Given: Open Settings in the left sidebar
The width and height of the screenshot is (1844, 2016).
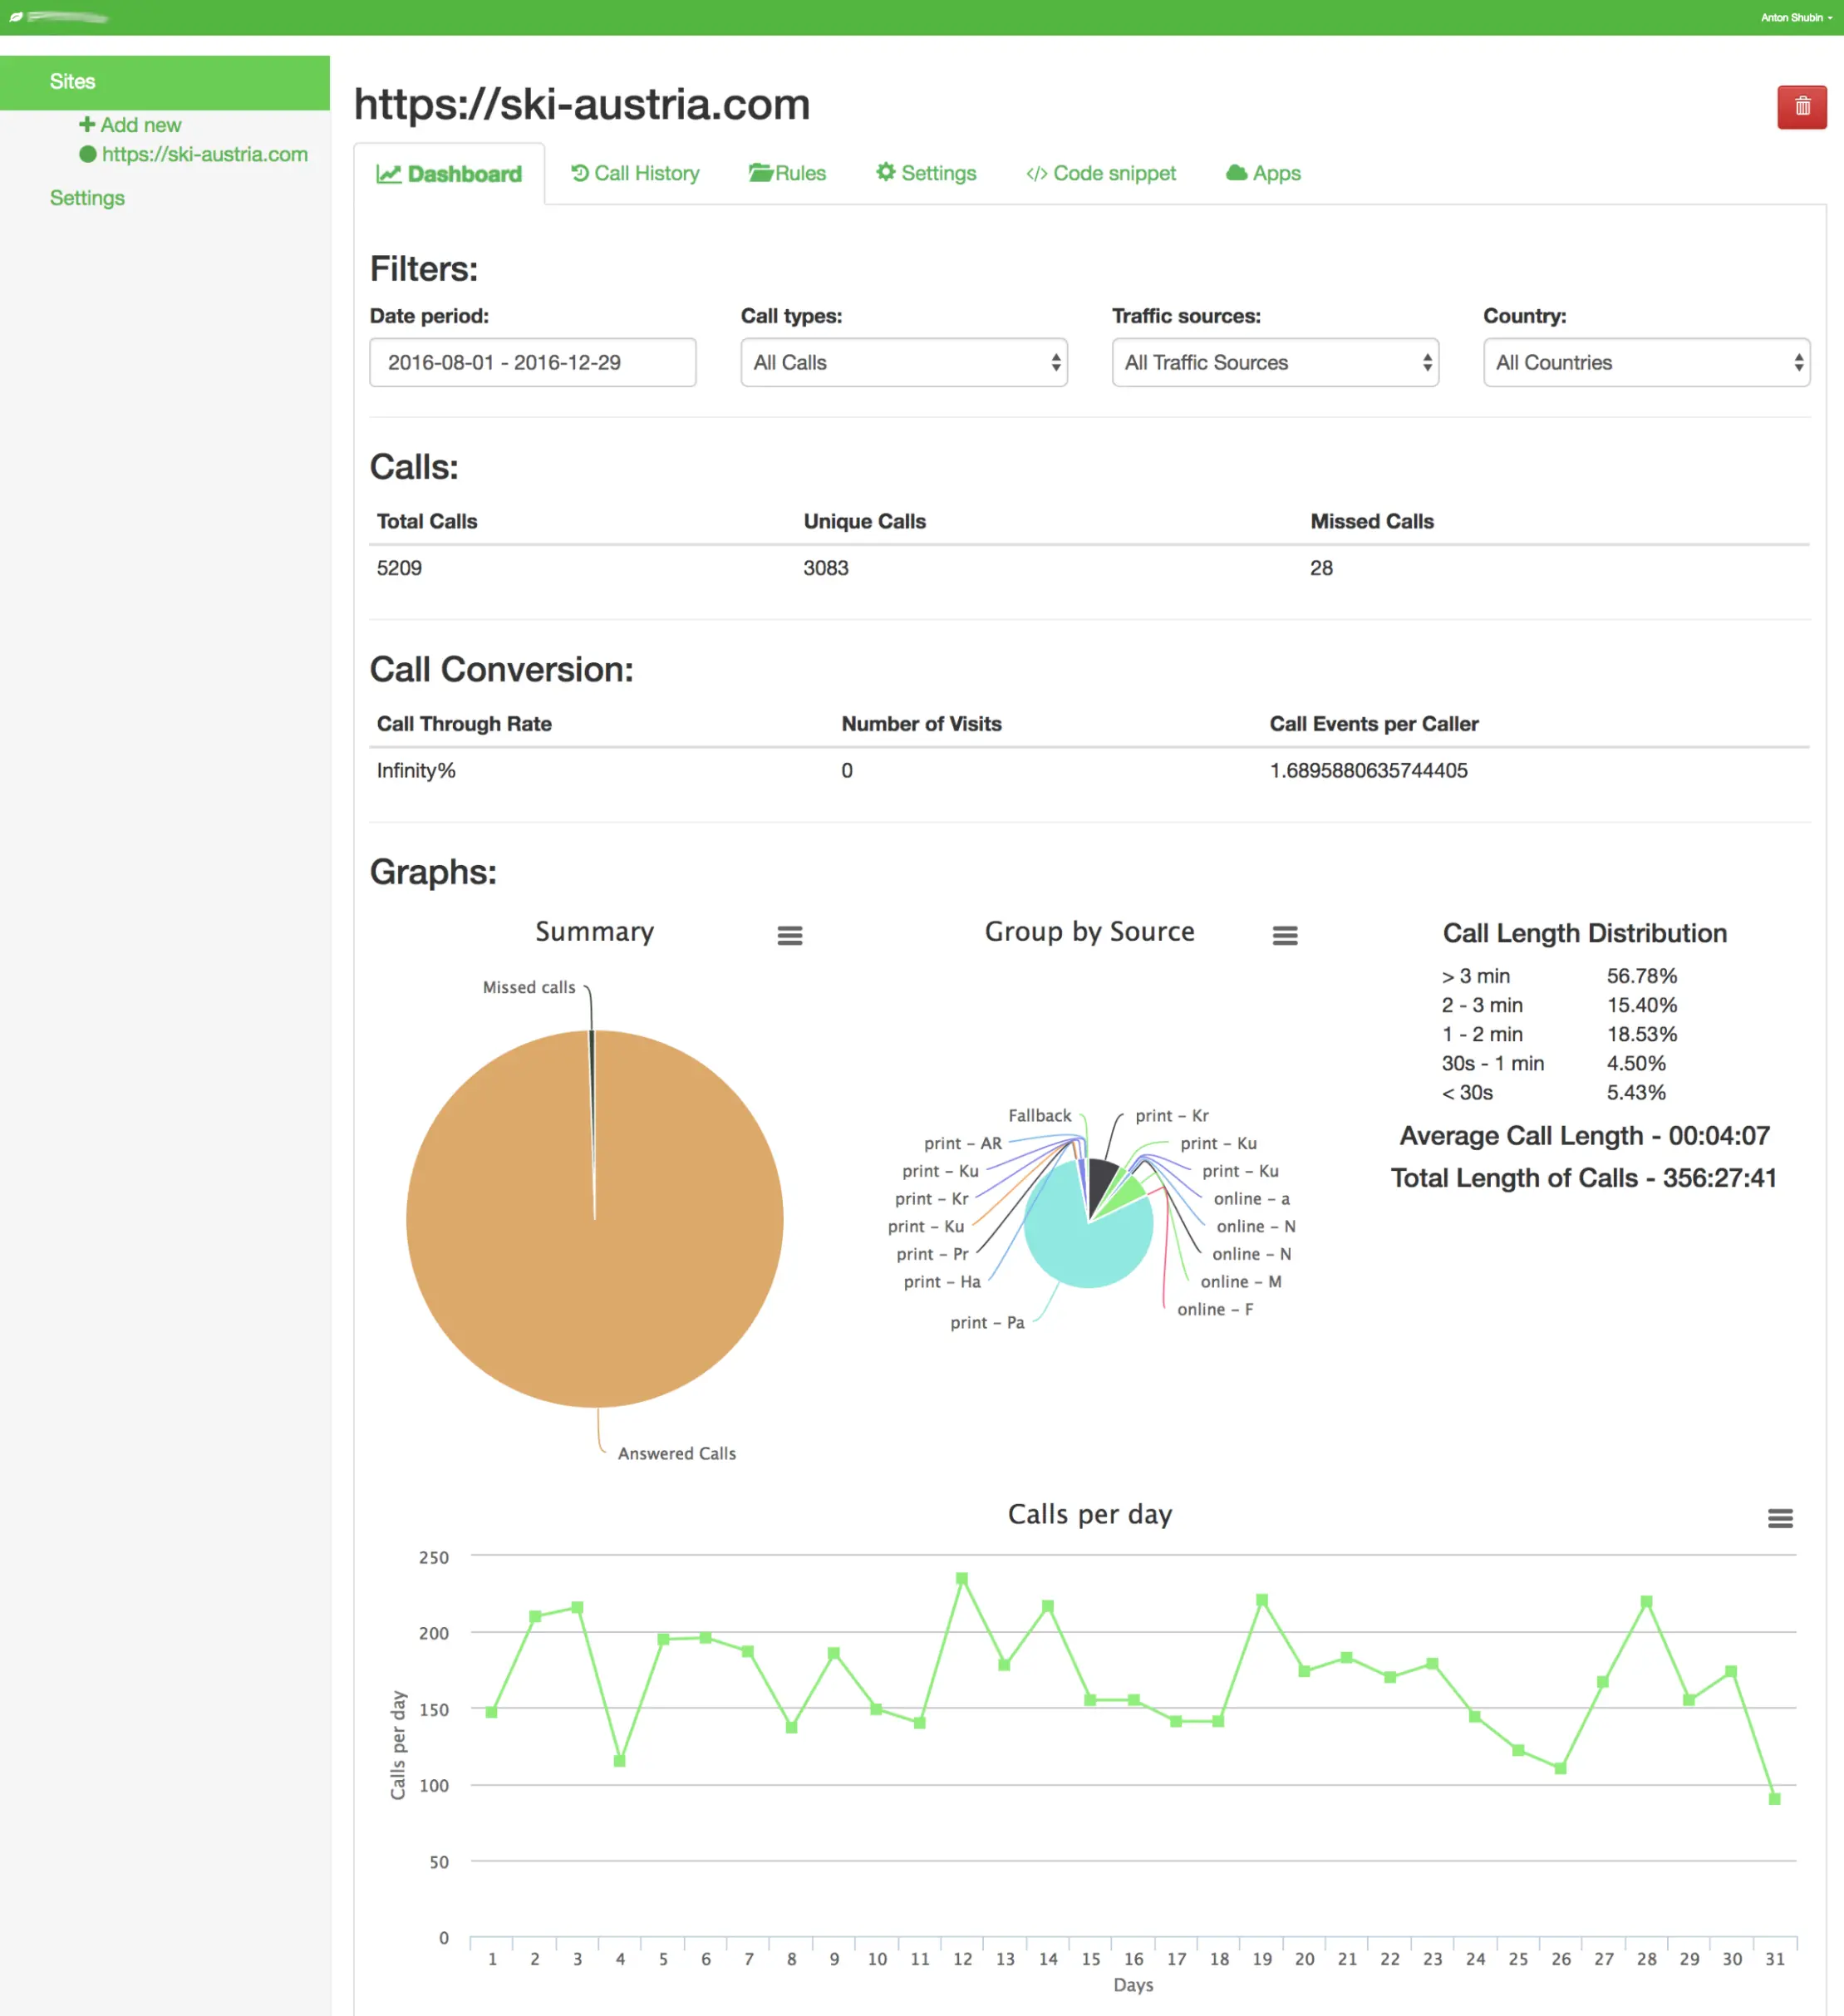Looking at the screenshot, I should (87, 197).
